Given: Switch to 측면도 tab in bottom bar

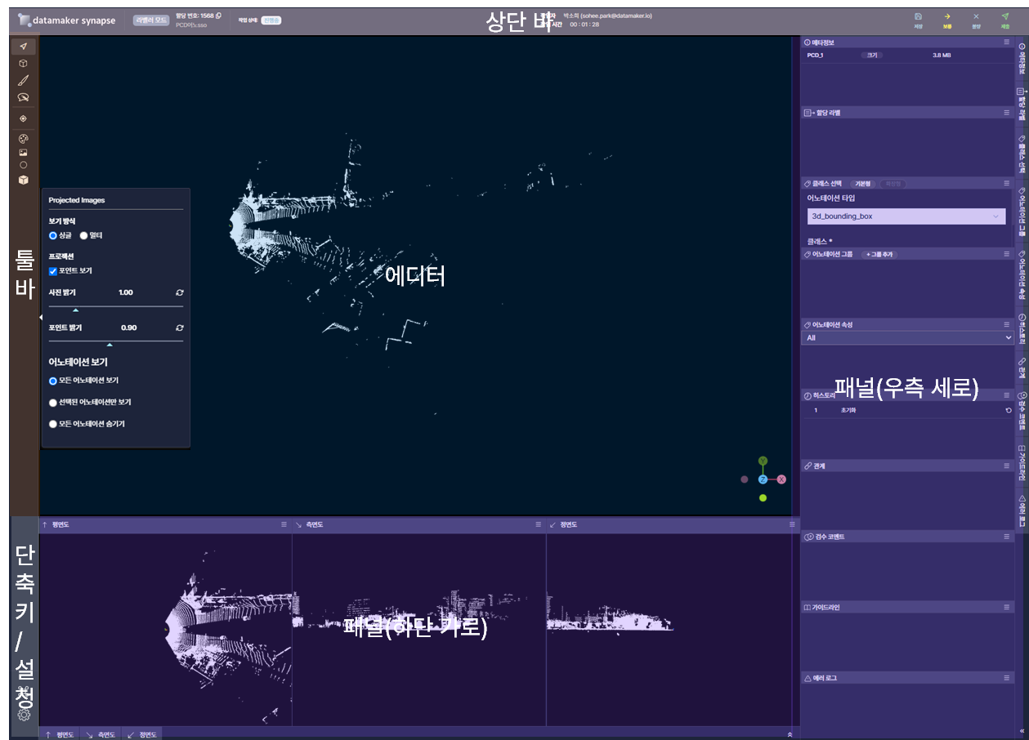Looking at the screenshot, I should coord(102,734).
